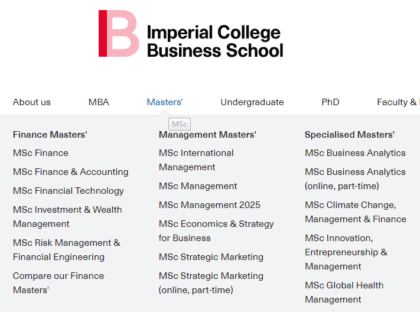Choose MSc Strategic Marketing (online, part-time)
420x312 pixels.
pyautogui.click(x=211, y=283)
